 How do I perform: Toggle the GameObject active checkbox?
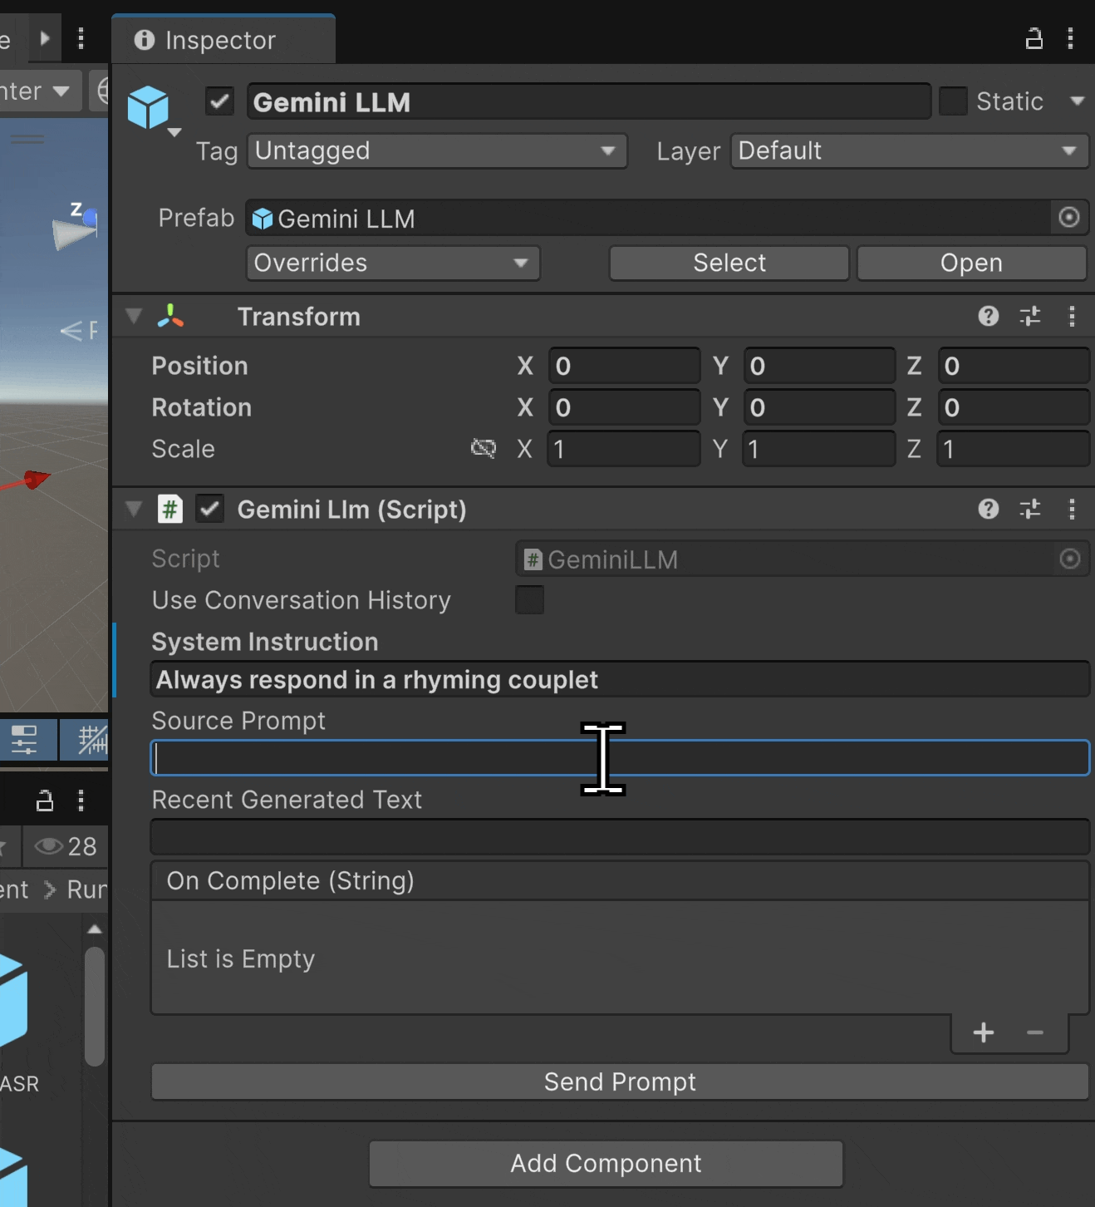(219, 101)
